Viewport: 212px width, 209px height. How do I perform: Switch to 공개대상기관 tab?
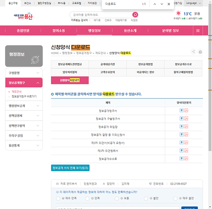(108, 64)
